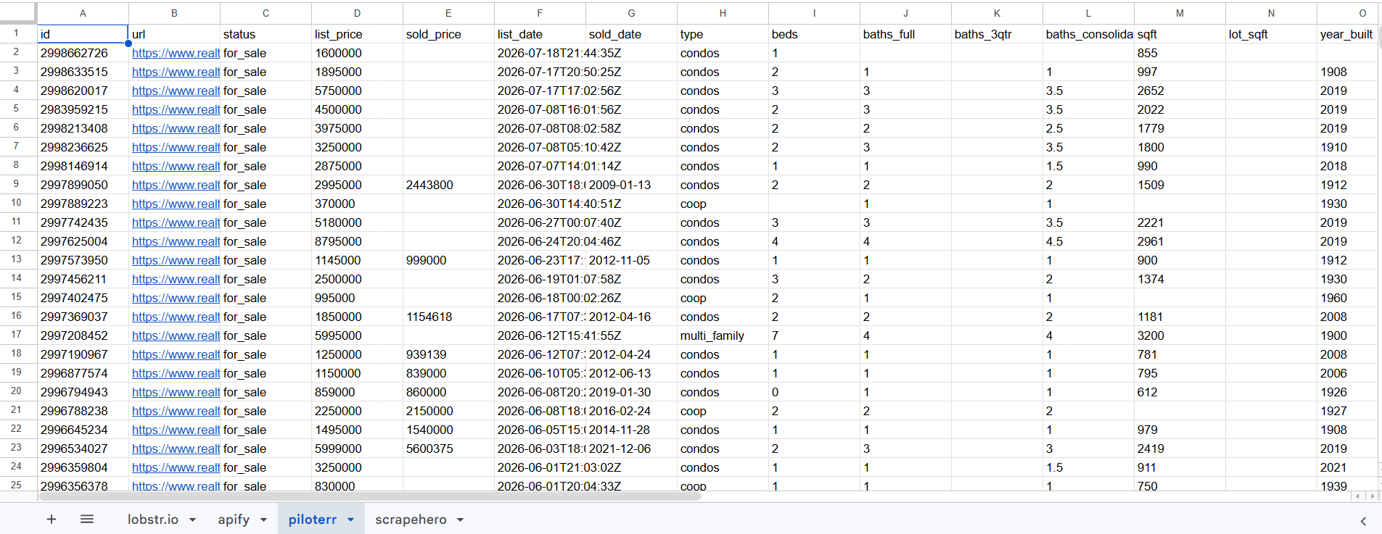Click the 'sold_price' header cell
1382x534 pixels.
pyautogui.click(x=448, y=34)
